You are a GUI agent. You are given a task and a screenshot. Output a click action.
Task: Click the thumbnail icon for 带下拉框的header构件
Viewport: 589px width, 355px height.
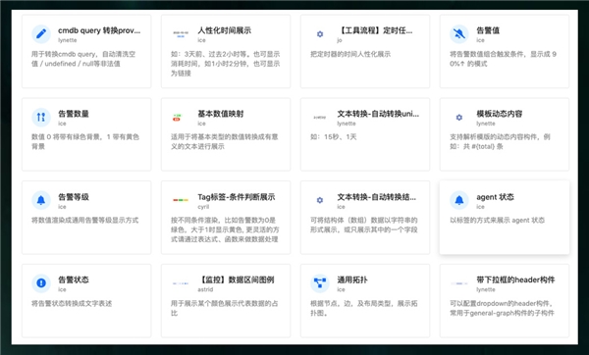[x=459, y=283]
